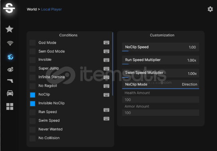Adjust the Swim Speed Multiplier slider

161,73
